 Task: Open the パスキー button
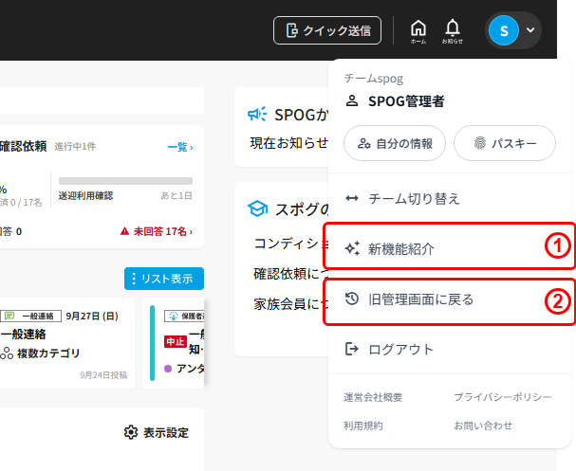point(505,143)
